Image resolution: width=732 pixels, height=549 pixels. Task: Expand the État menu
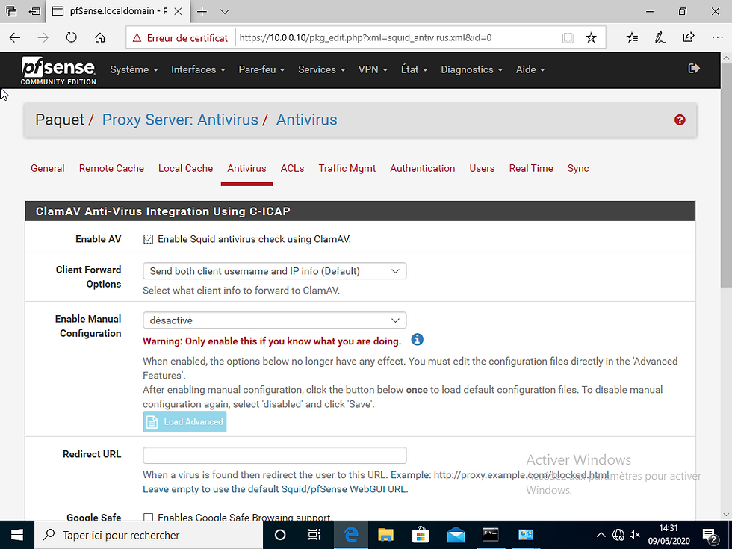[414, 69]
